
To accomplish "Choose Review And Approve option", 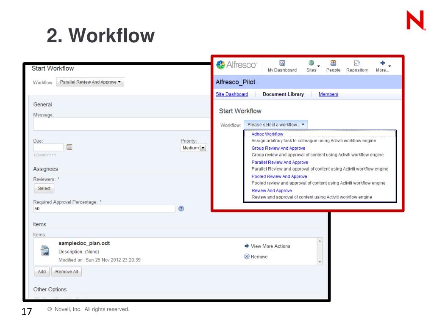I will pyautogui.click(x=272, y=190).
